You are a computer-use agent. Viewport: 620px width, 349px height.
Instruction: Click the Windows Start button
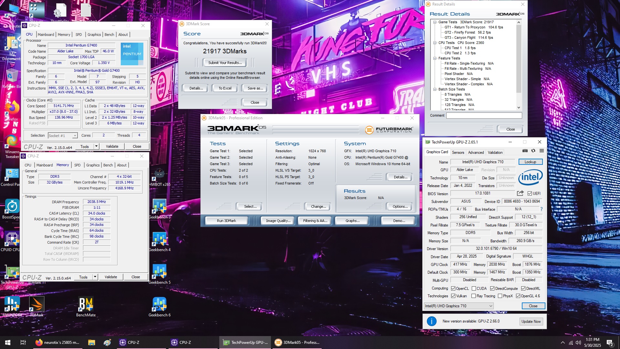[x=8, y=343]
